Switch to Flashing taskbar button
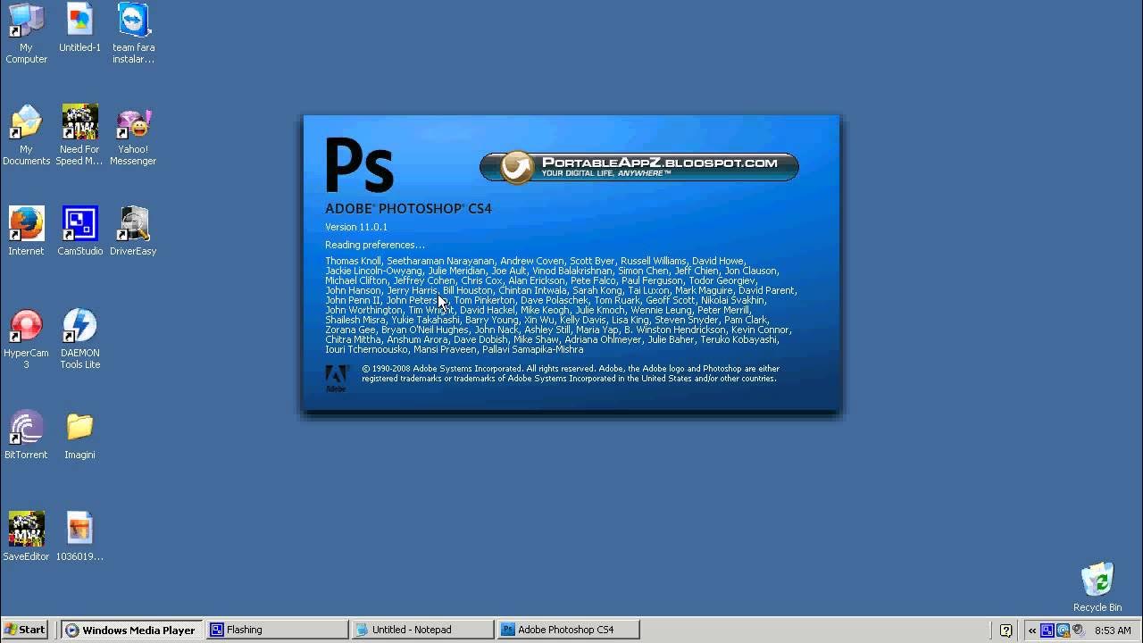 (x=277, y=630)
